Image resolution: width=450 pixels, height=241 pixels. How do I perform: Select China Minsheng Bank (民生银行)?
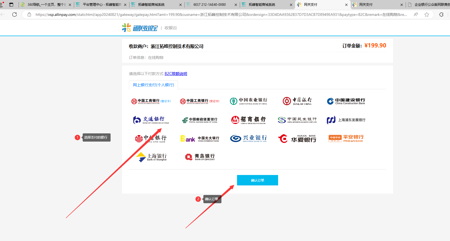tap(297, 120)
